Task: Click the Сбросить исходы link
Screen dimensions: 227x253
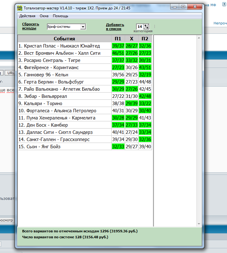Action: pyautogui.click(x=31, y=26)
